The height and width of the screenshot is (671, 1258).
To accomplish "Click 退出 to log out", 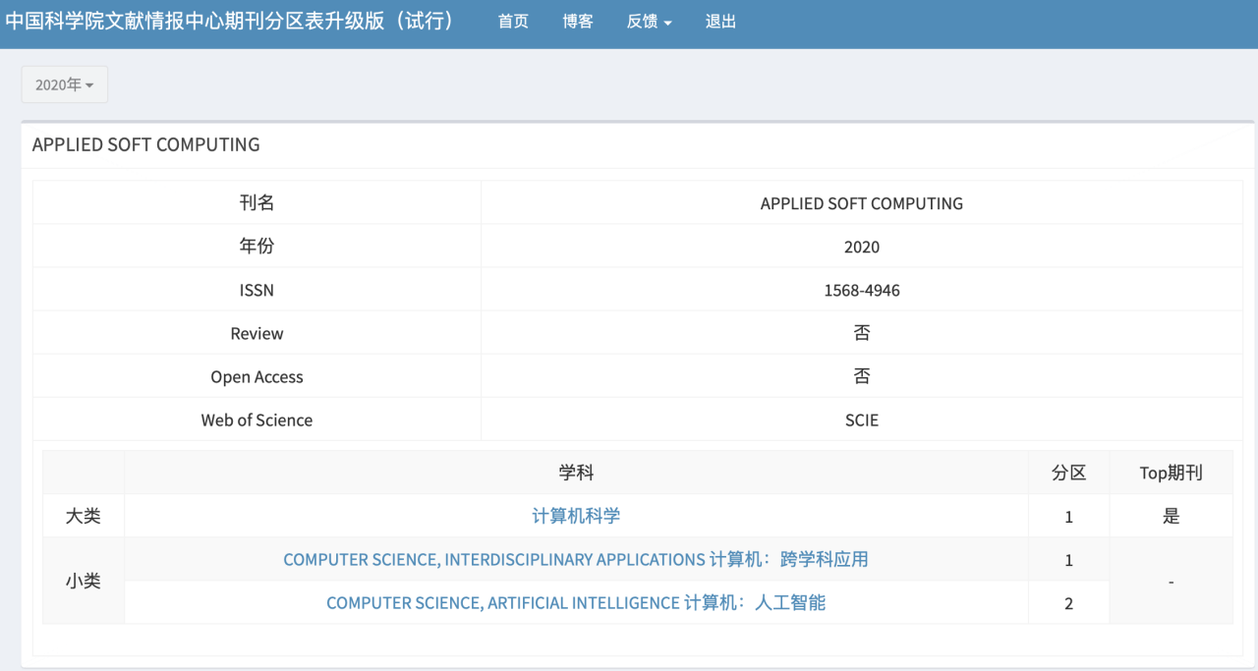I will [720, 21].
